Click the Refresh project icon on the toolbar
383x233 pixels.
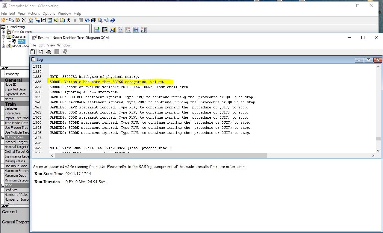coord(87,20)
